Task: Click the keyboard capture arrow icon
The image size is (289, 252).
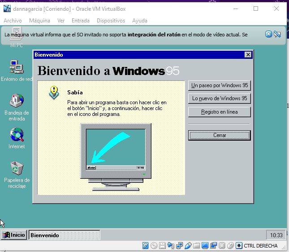Action: click(239, 246)
